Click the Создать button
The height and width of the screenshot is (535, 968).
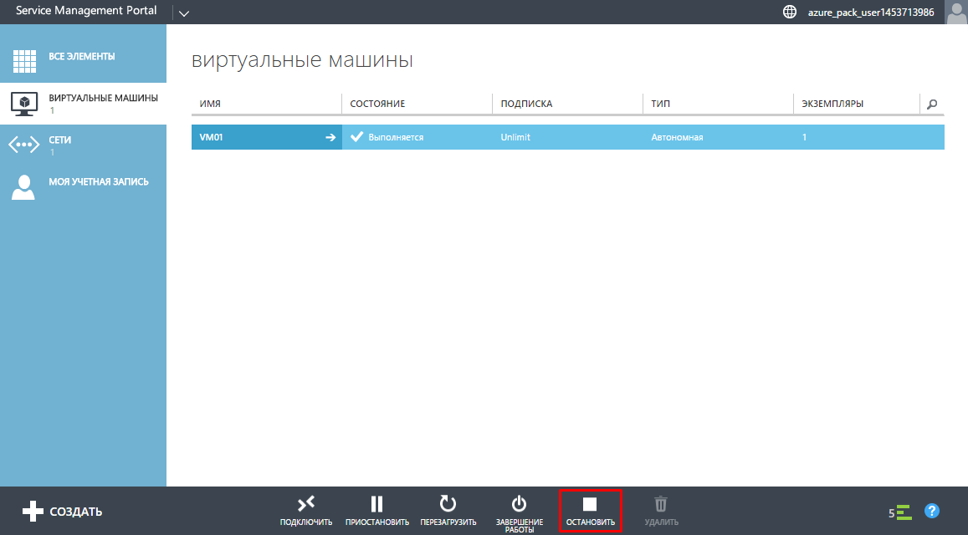[x=63, y=512]
